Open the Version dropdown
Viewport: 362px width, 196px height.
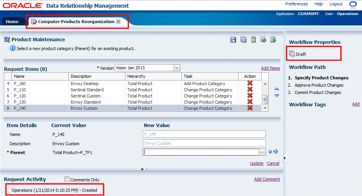(177, 68)
